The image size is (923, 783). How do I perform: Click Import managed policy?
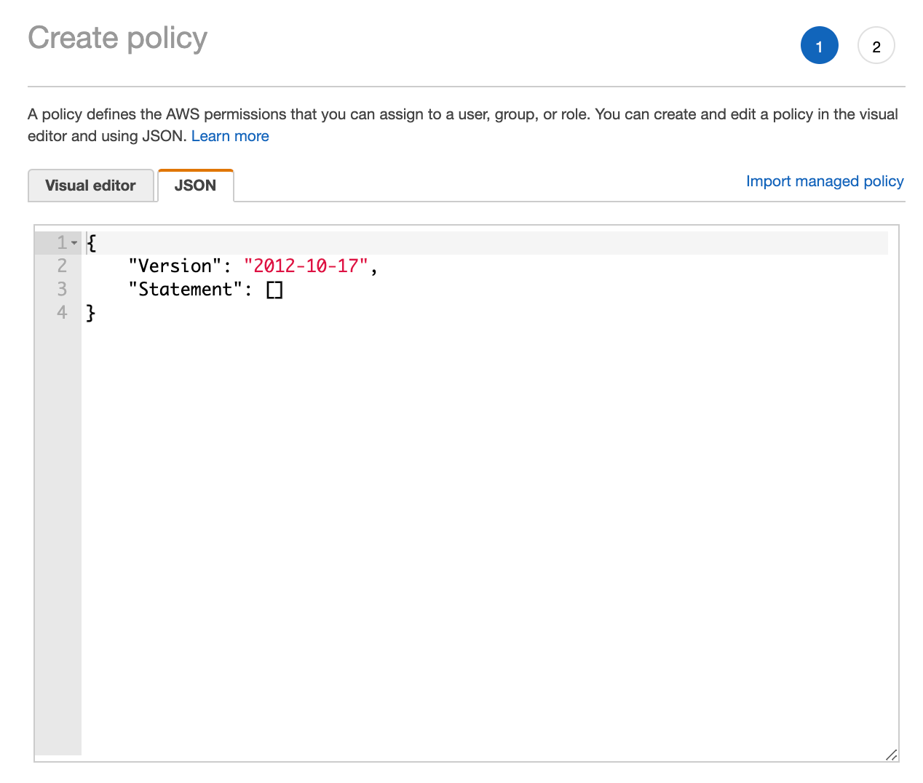824,181
